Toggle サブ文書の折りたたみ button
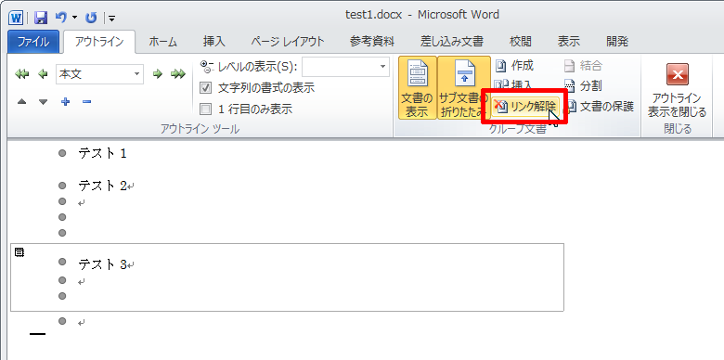 tap(463, 88)
